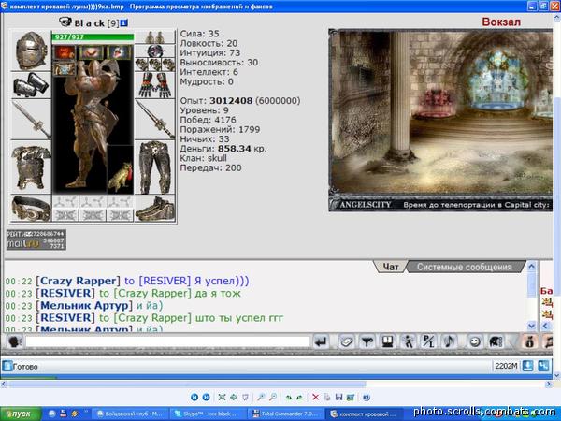The height and width of the screenshot is (421, 561).
Task: Inspect the chest armor slot
Action: 31,167
